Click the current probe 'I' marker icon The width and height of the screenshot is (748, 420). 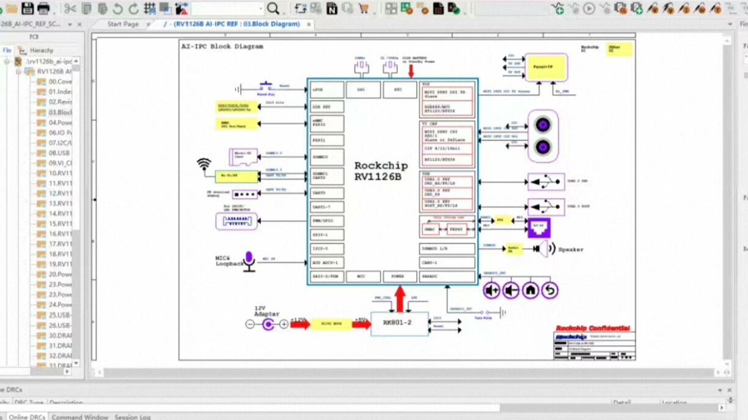click(684, 9)
